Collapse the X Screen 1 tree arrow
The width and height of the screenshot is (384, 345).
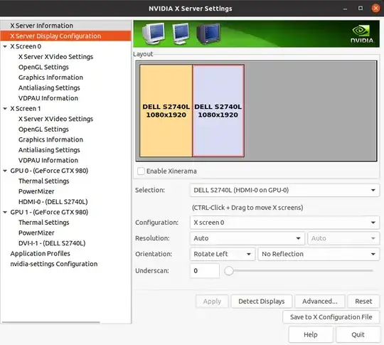tap(5, 109)
